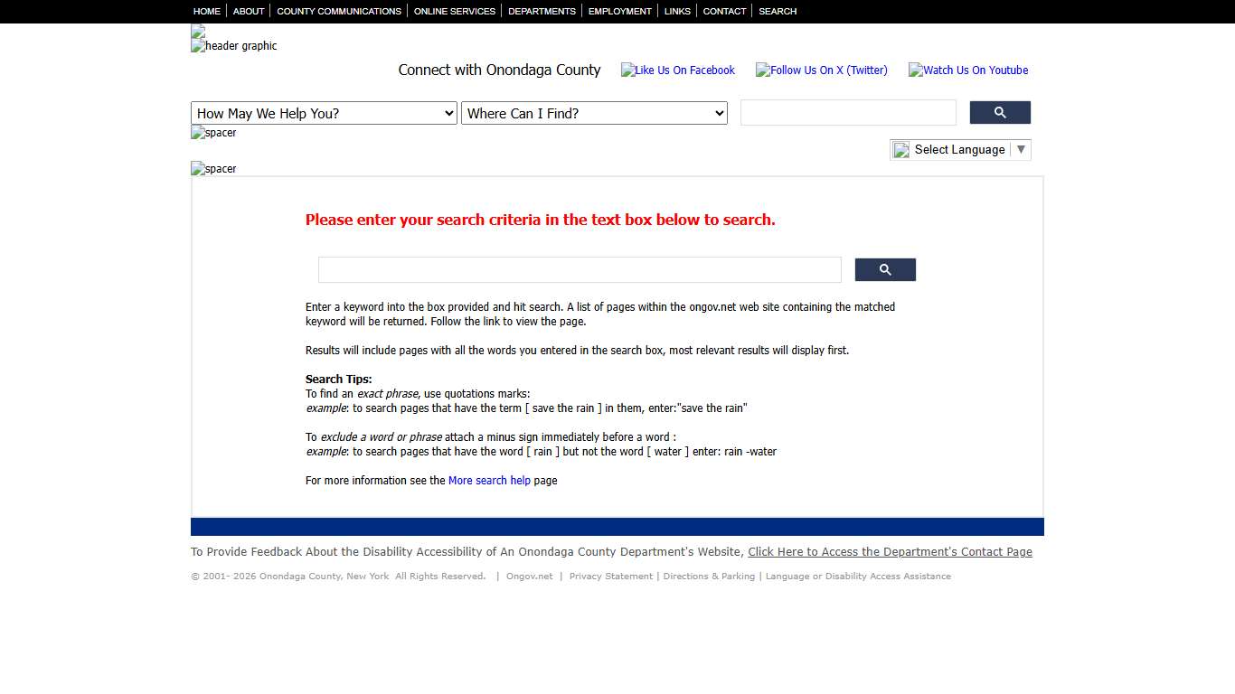
Task: Open the Privacy Statement footer link
Action: pyautogui.click(x=610, y=577)
